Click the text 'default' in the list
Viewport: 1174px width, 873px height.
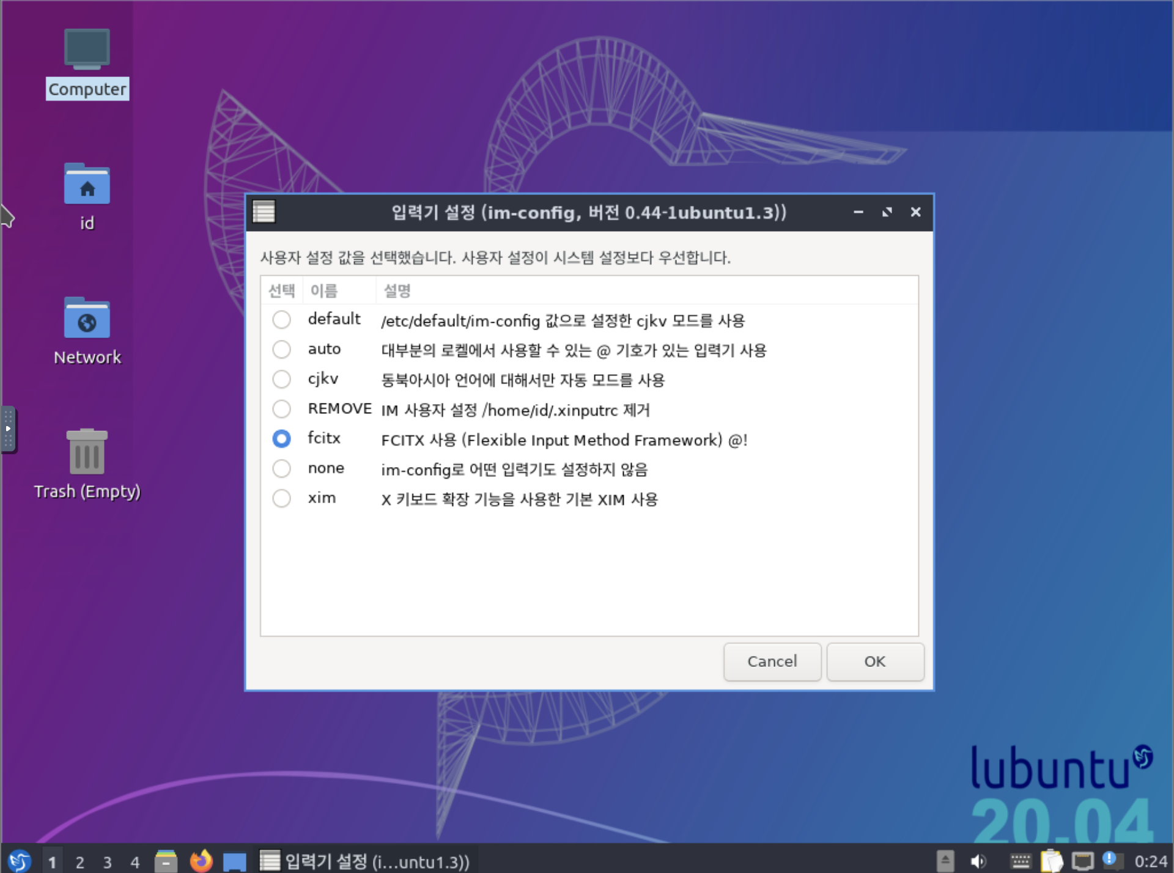coord(334,319)
